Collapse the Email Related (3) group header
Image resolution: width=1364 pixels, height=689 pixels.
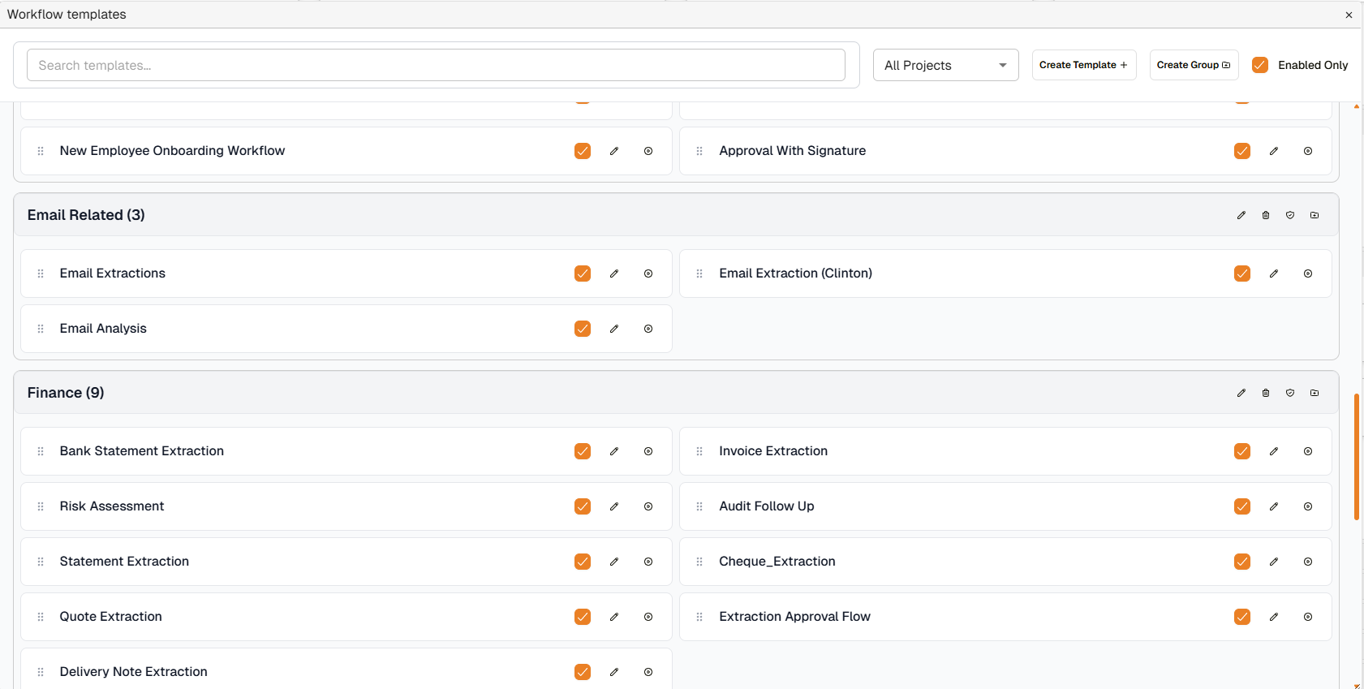coord(676,215)
